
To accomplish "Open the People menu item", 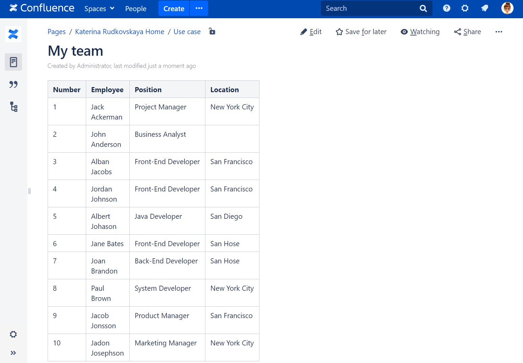I will pos(135,8).
